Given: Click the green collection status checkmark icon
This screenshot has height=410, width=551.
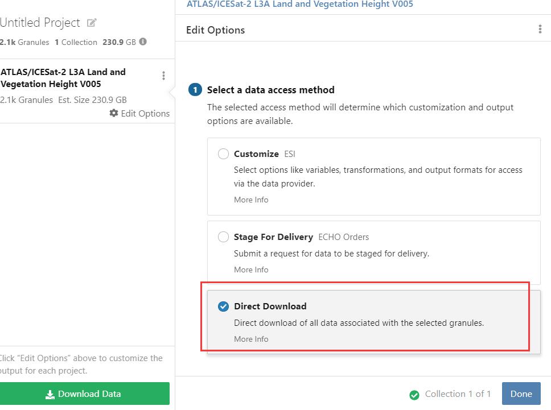Looking at the screenshot, I should pyautogui.click(x=414, y=394).
